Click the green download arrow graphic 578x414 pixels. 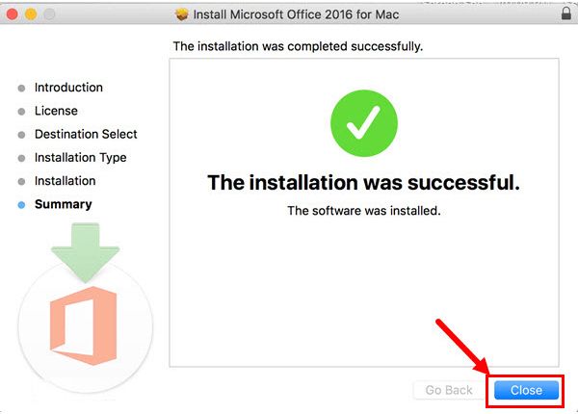coord(85,252)
